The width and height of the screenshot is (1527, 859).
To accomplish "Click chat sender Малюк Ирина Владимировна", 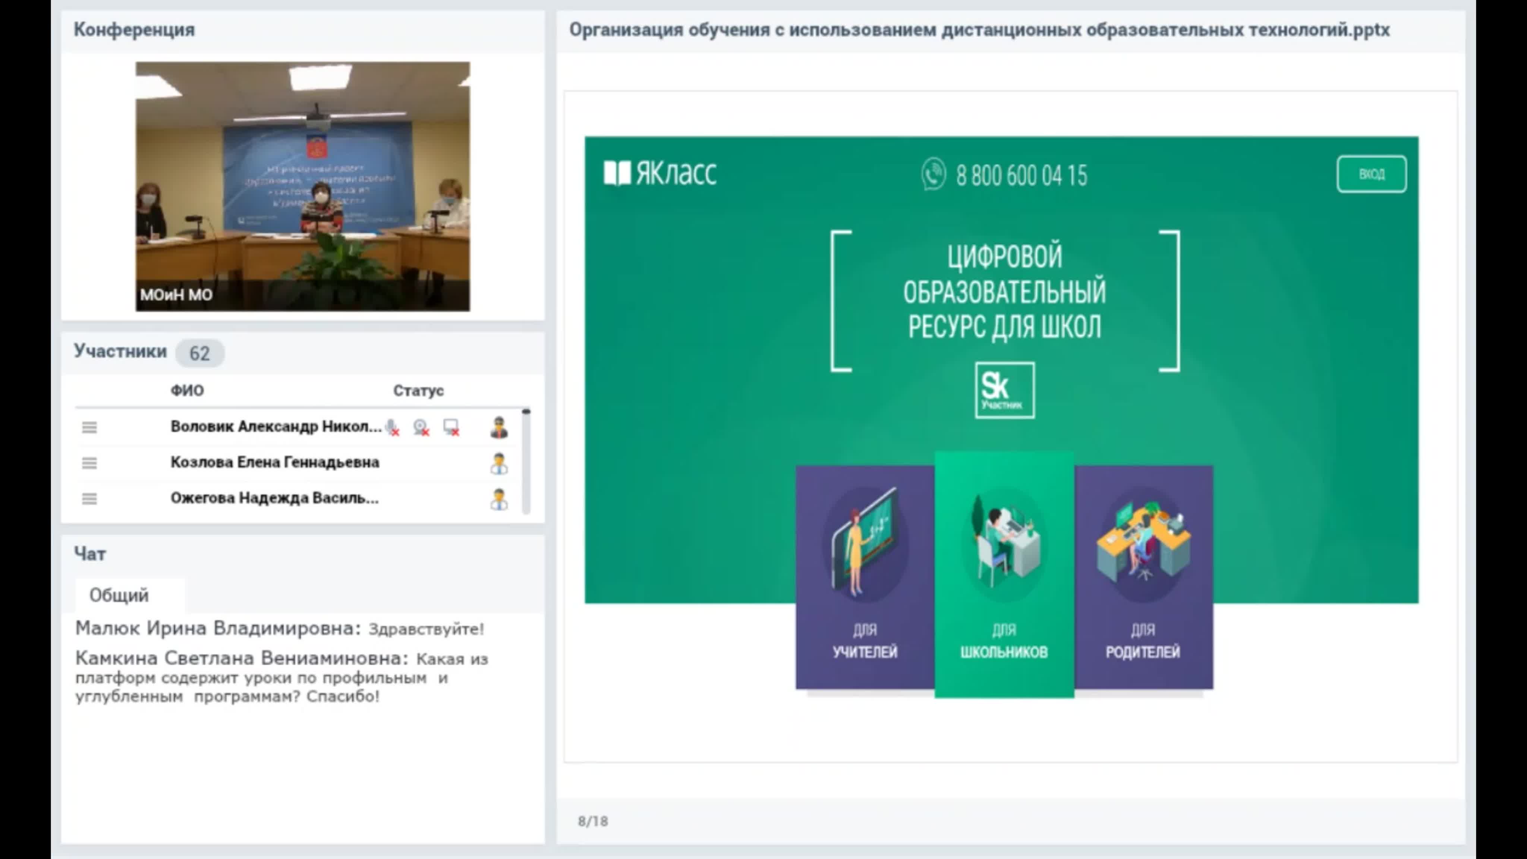I will point(218,628).
